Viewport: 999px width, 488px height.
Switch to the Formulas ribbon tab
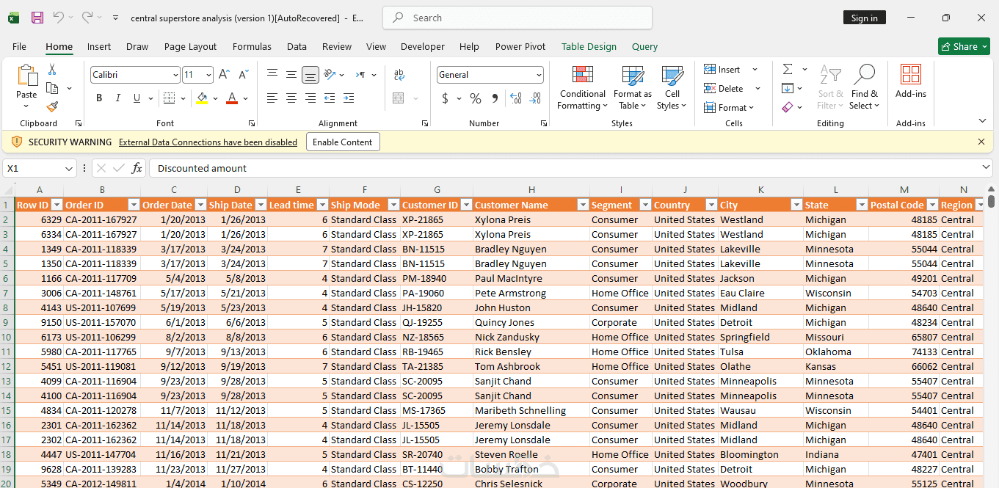pyautogui.click(x=252, y=46)
